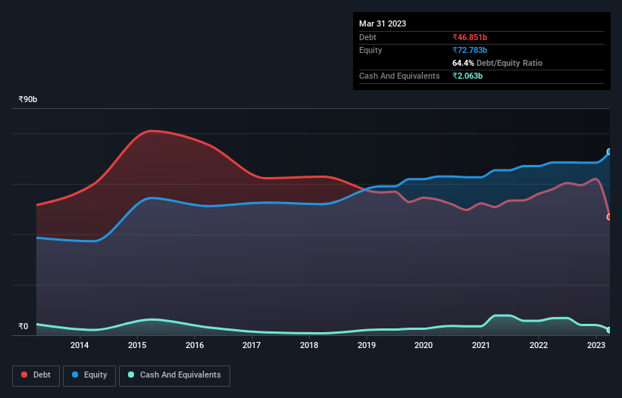The height and width of the screenshot is (398, 622).
Task: Click the 2021 axis label
Action: pos(481,345)
